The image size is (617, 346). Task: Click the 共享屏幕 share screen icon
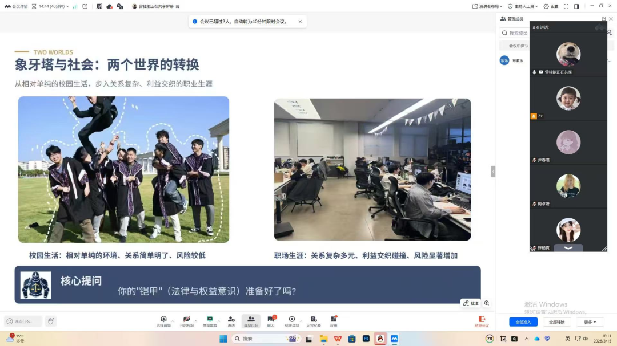point(210,320)
